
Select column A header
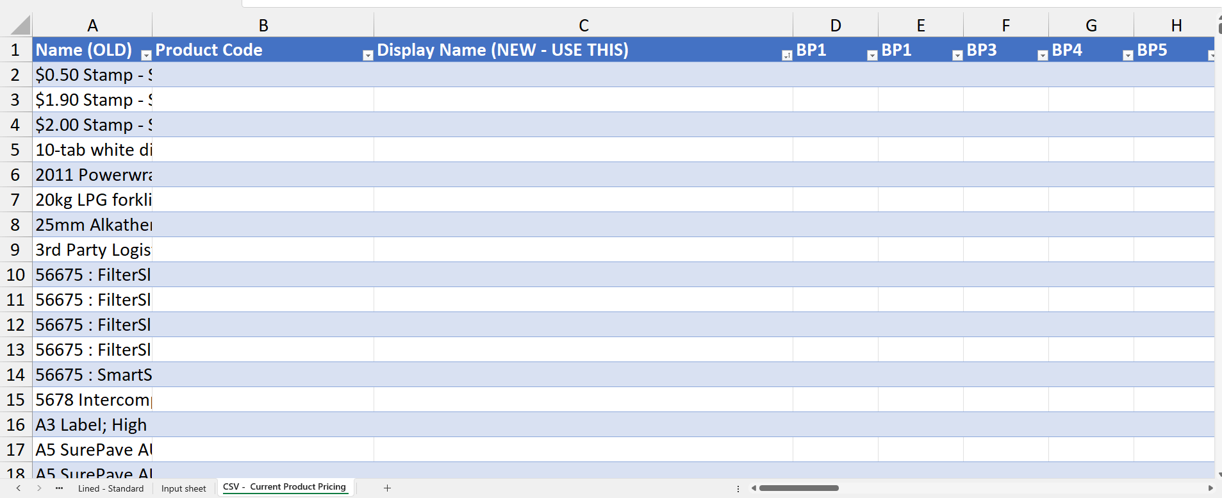(x=92, y=26)
